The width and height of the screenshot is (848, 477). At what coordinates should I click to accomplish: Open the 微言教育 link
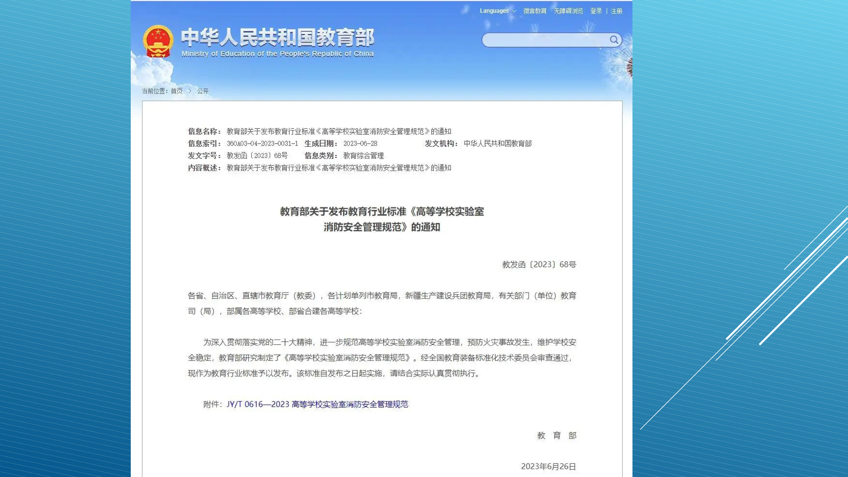pyautogui.click(x=534, y=11)
